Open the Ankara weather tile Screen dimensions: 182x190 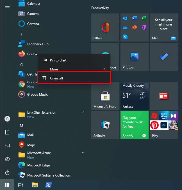point(135,96)
